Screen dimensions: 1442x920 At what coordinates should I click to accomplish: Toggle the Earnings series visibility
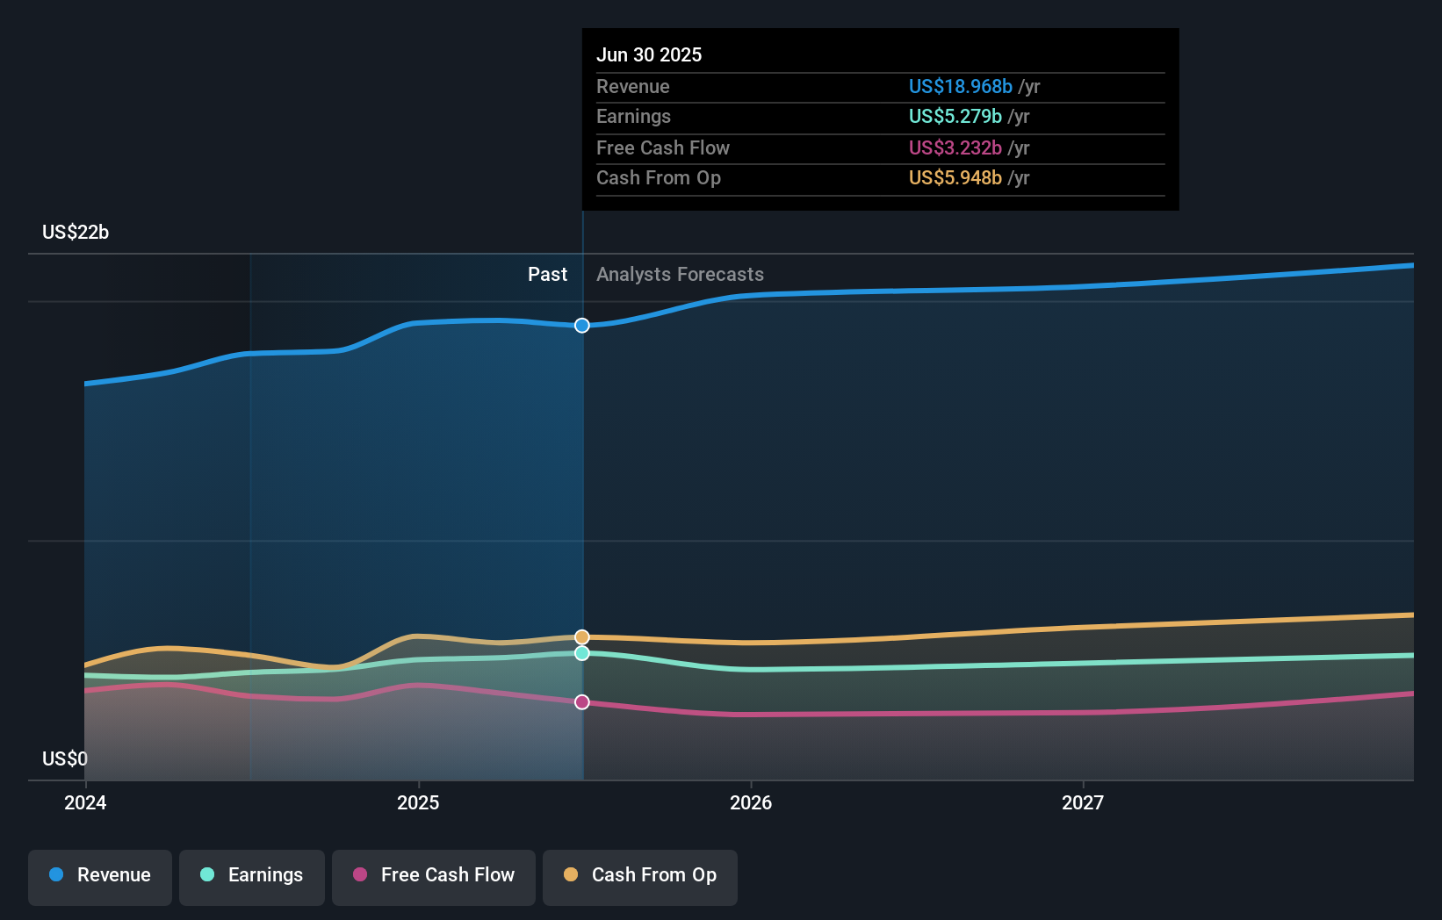[x=252, y=875]
